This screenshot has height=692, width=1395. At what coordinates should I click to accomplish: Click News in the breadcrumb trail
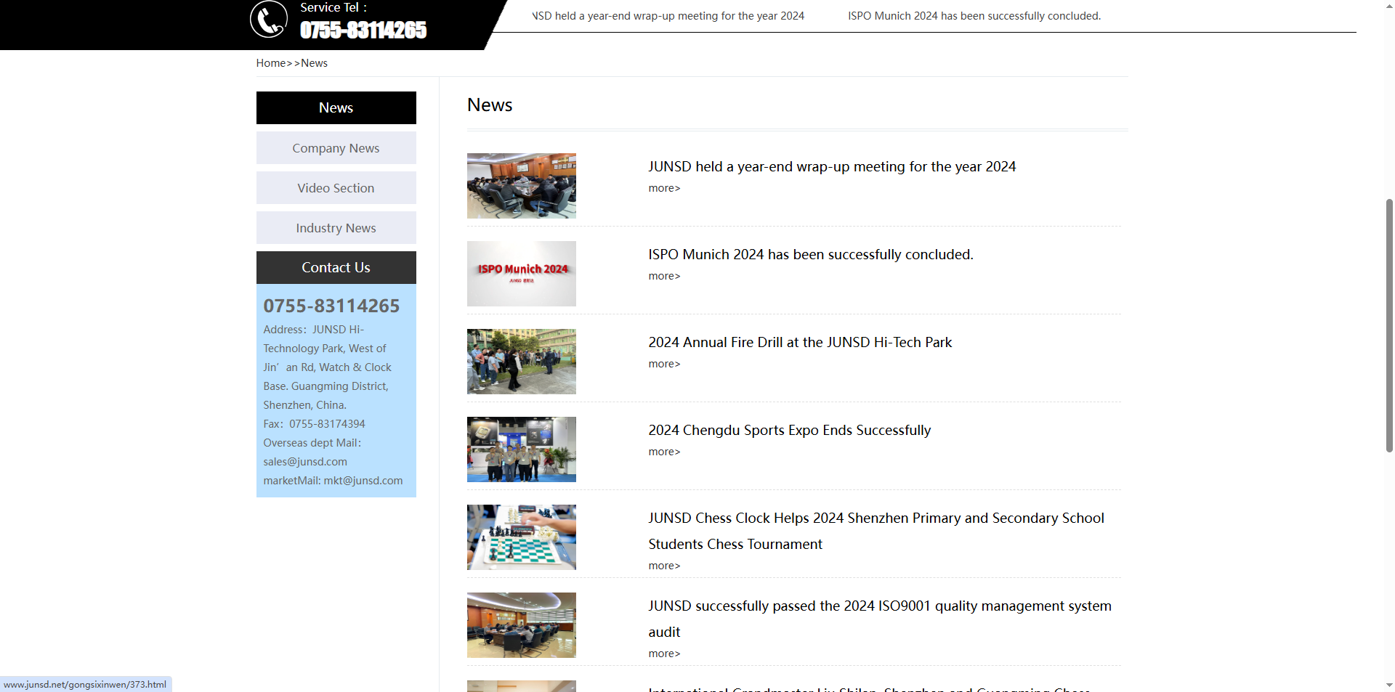(x=314, y=63)
